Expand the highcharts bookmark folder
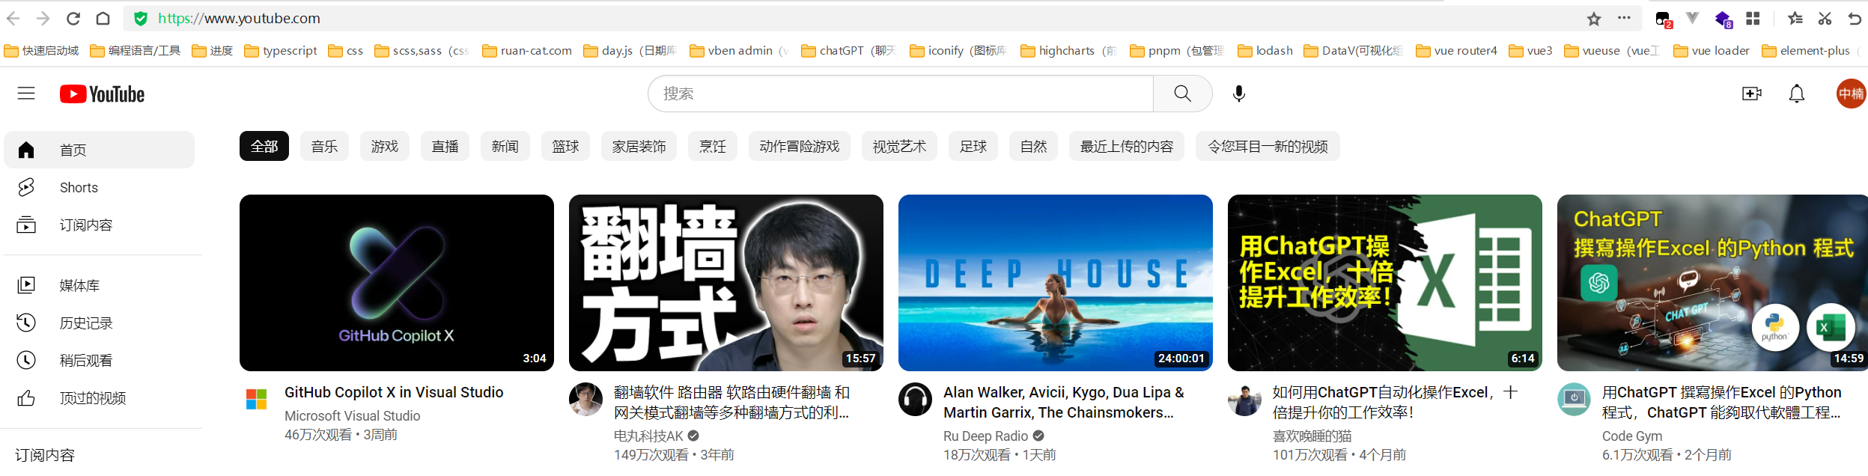The width and height of the screenshot is (1868, 476). (x=1069, y=51)
